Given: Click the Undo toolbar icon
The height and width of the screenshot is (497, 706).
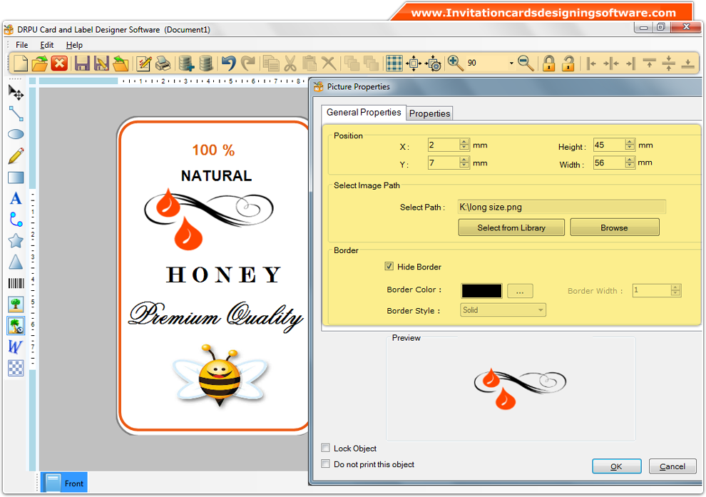Looking at the screenshot, I should point(227,63).
